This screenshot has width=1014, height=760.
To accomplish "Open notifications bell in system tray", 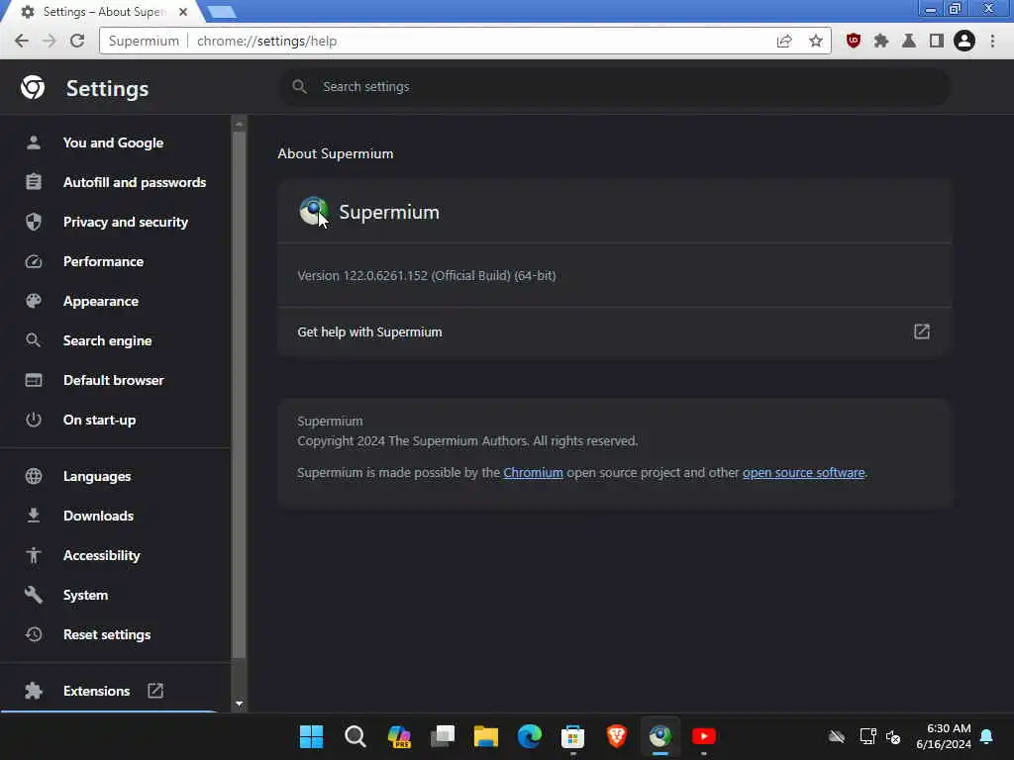I will coord(987,736).
